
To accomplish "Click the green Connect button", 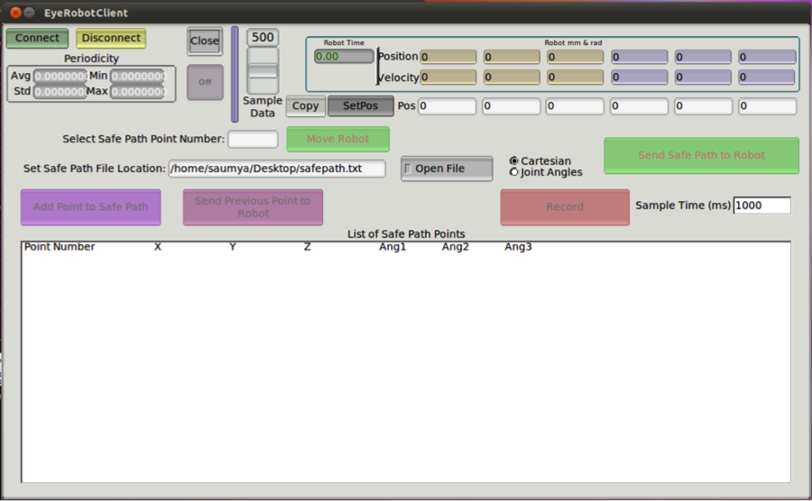I will 37,38.
